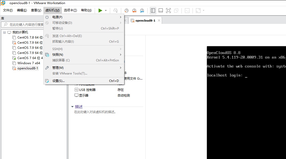Image resolution: width=286 pixels, height=159 pixels.
Task: Click the green power on play icon
Action: click(x=100, y=11)
